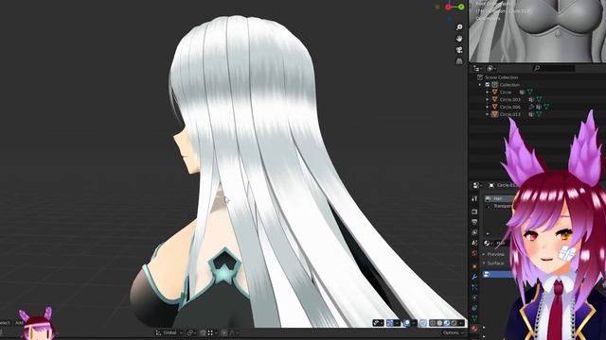This screenshot has height=340, width=606.
Task: Open the Object Data green triangle tab
Action: coord(474,318)
